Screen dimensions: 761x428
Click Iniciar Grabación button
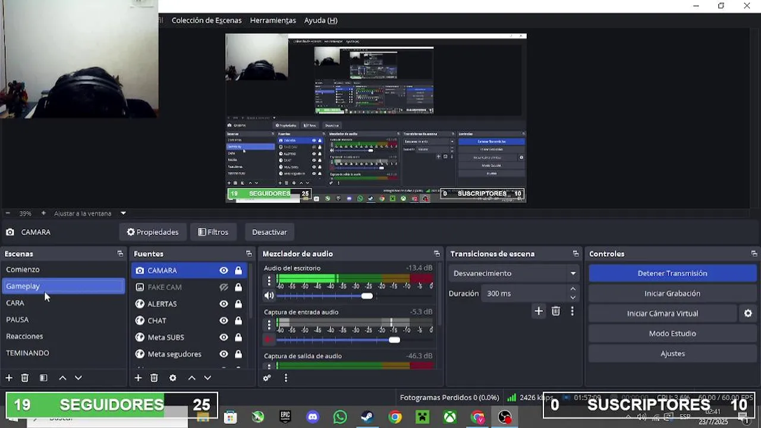click(672, 294)
